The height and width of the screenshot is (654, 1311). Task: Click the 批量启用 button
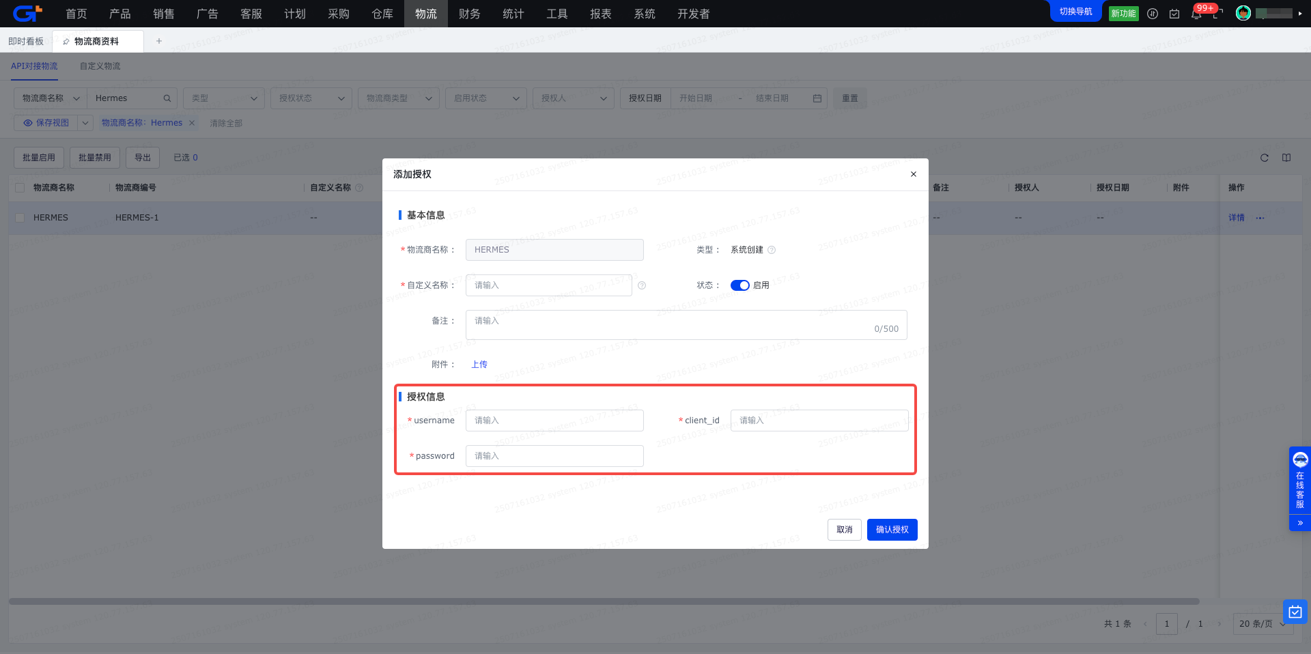click(39, 158)
